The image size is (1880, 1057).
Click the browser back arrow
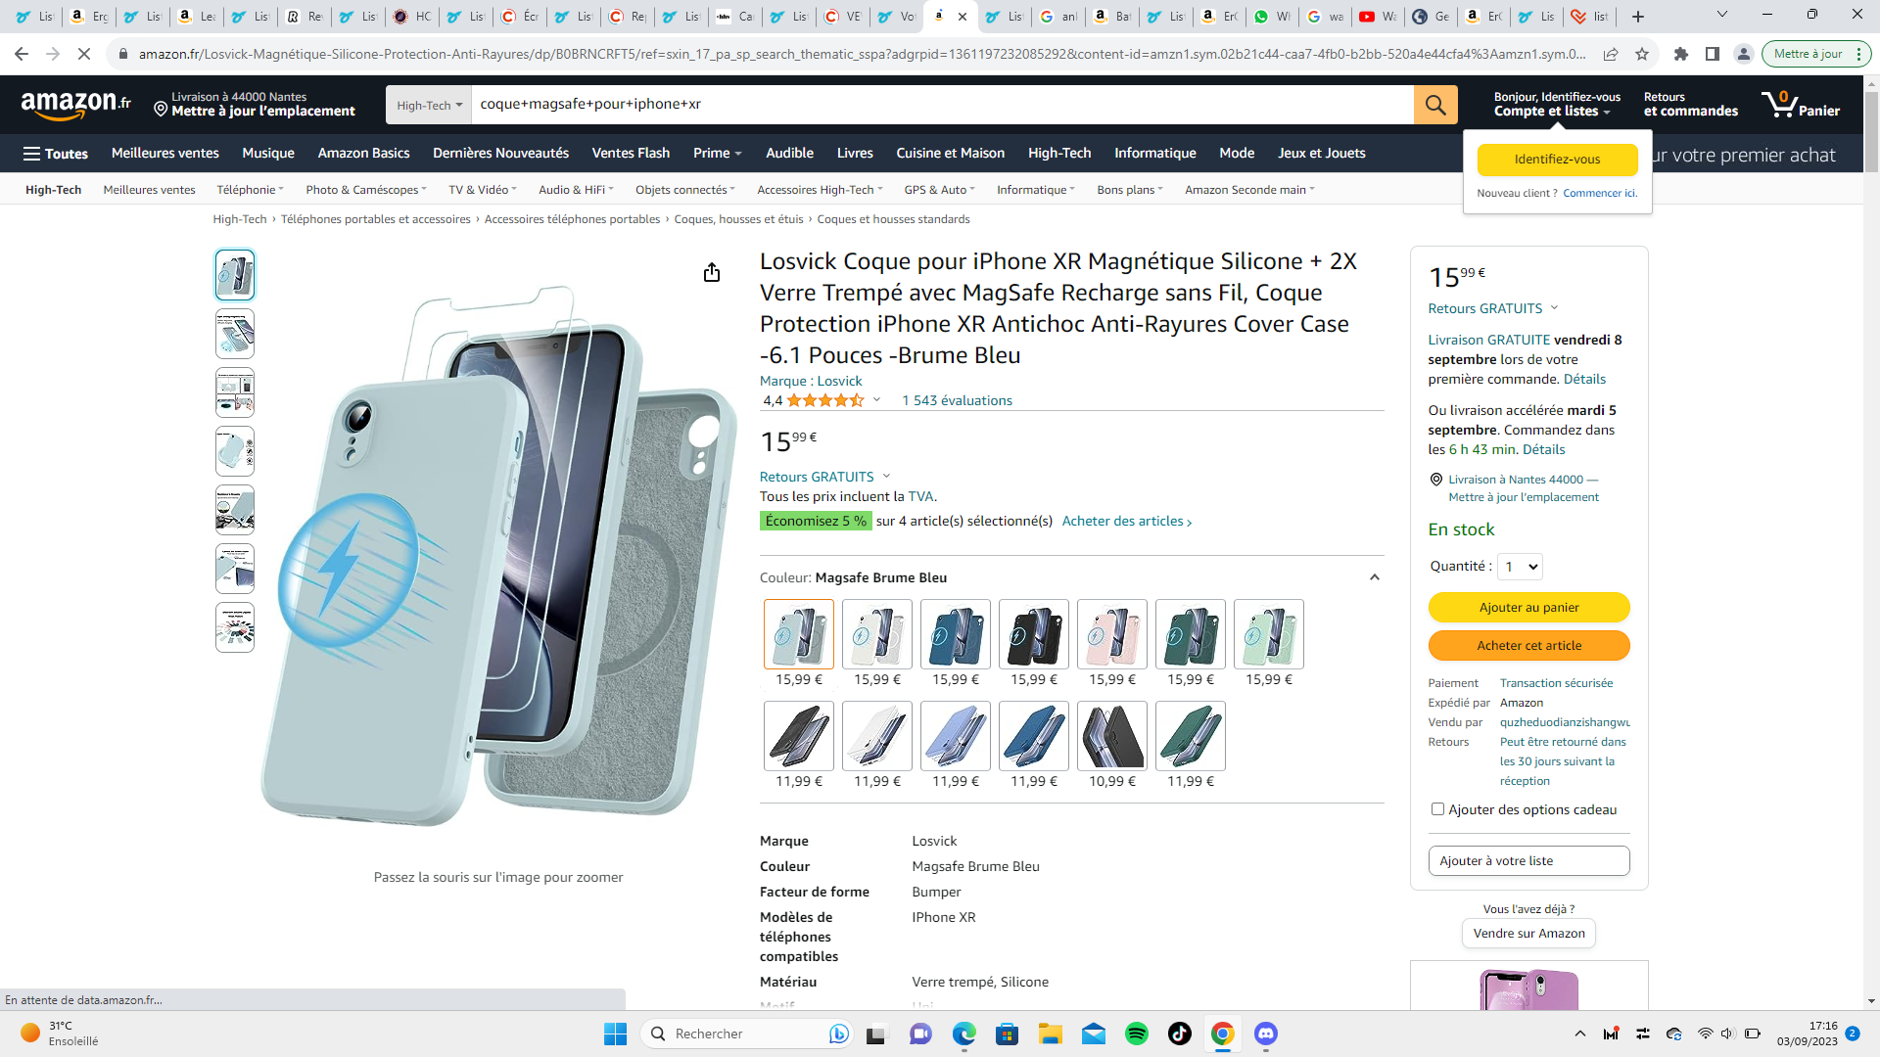pyautogui.click(x=22, y=54)
